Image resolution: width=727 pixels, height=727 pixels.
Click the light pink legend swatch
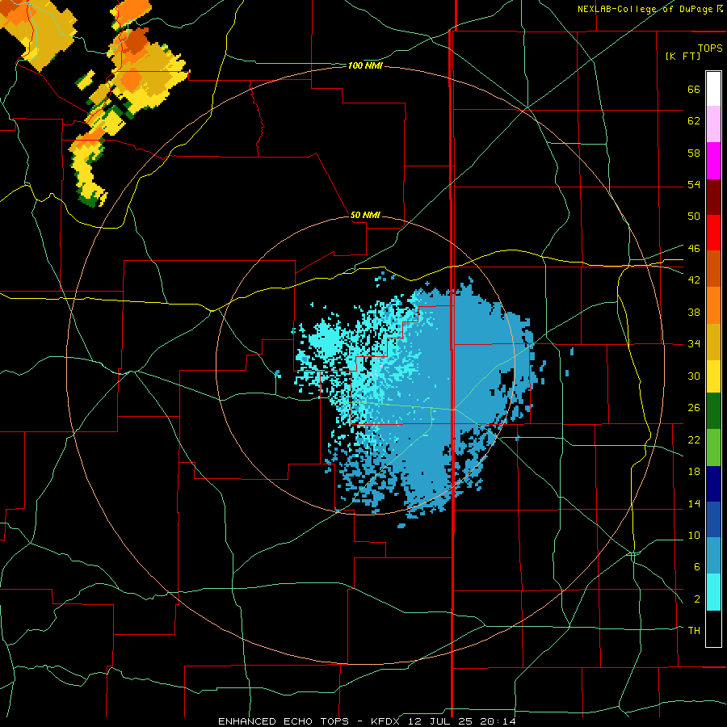point(713,124)
